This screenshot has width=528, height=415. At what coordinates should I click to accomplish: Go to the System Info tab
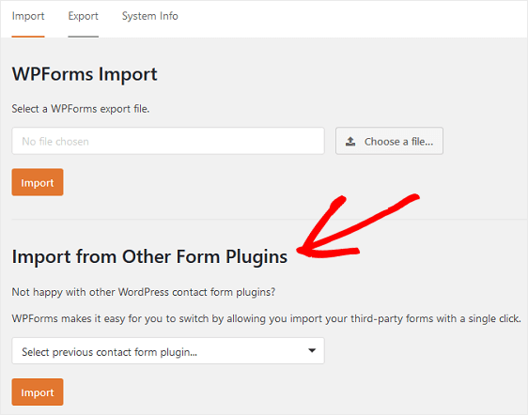click(x=149, y=16)
